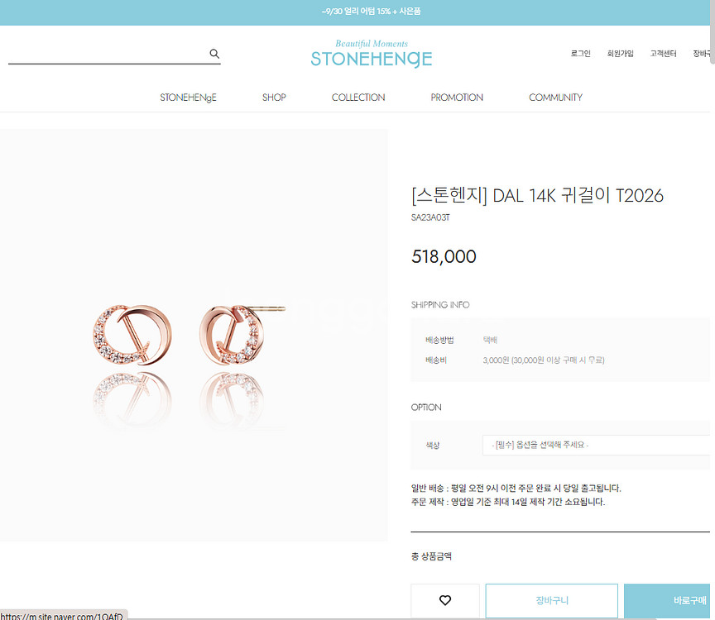This screenshot has height=620, width=715.
Task: Open the 고객센터 customer center link
Action: (x=663, y=54)
